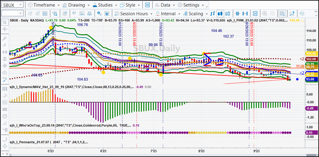Expand the Session Hours dropdown arrow

(x=151, y=14)
